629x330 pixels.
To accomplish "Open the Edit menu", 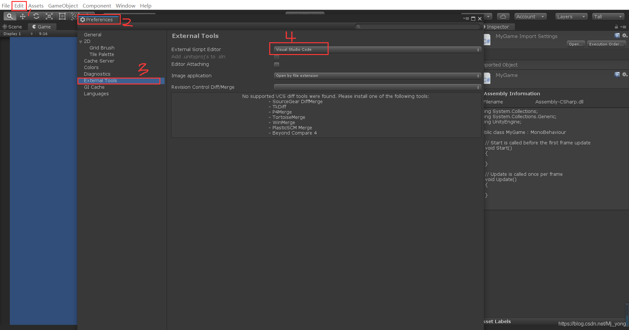I will [19, 6].
